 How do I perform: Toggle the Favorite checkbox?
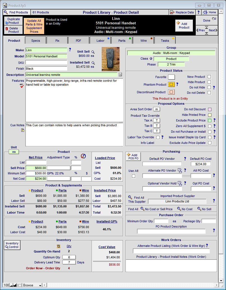[171, 77]
